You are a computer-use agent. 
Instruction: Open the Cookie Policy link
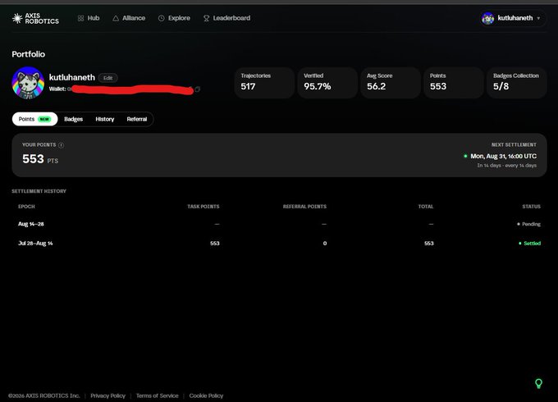coord(206,395)
